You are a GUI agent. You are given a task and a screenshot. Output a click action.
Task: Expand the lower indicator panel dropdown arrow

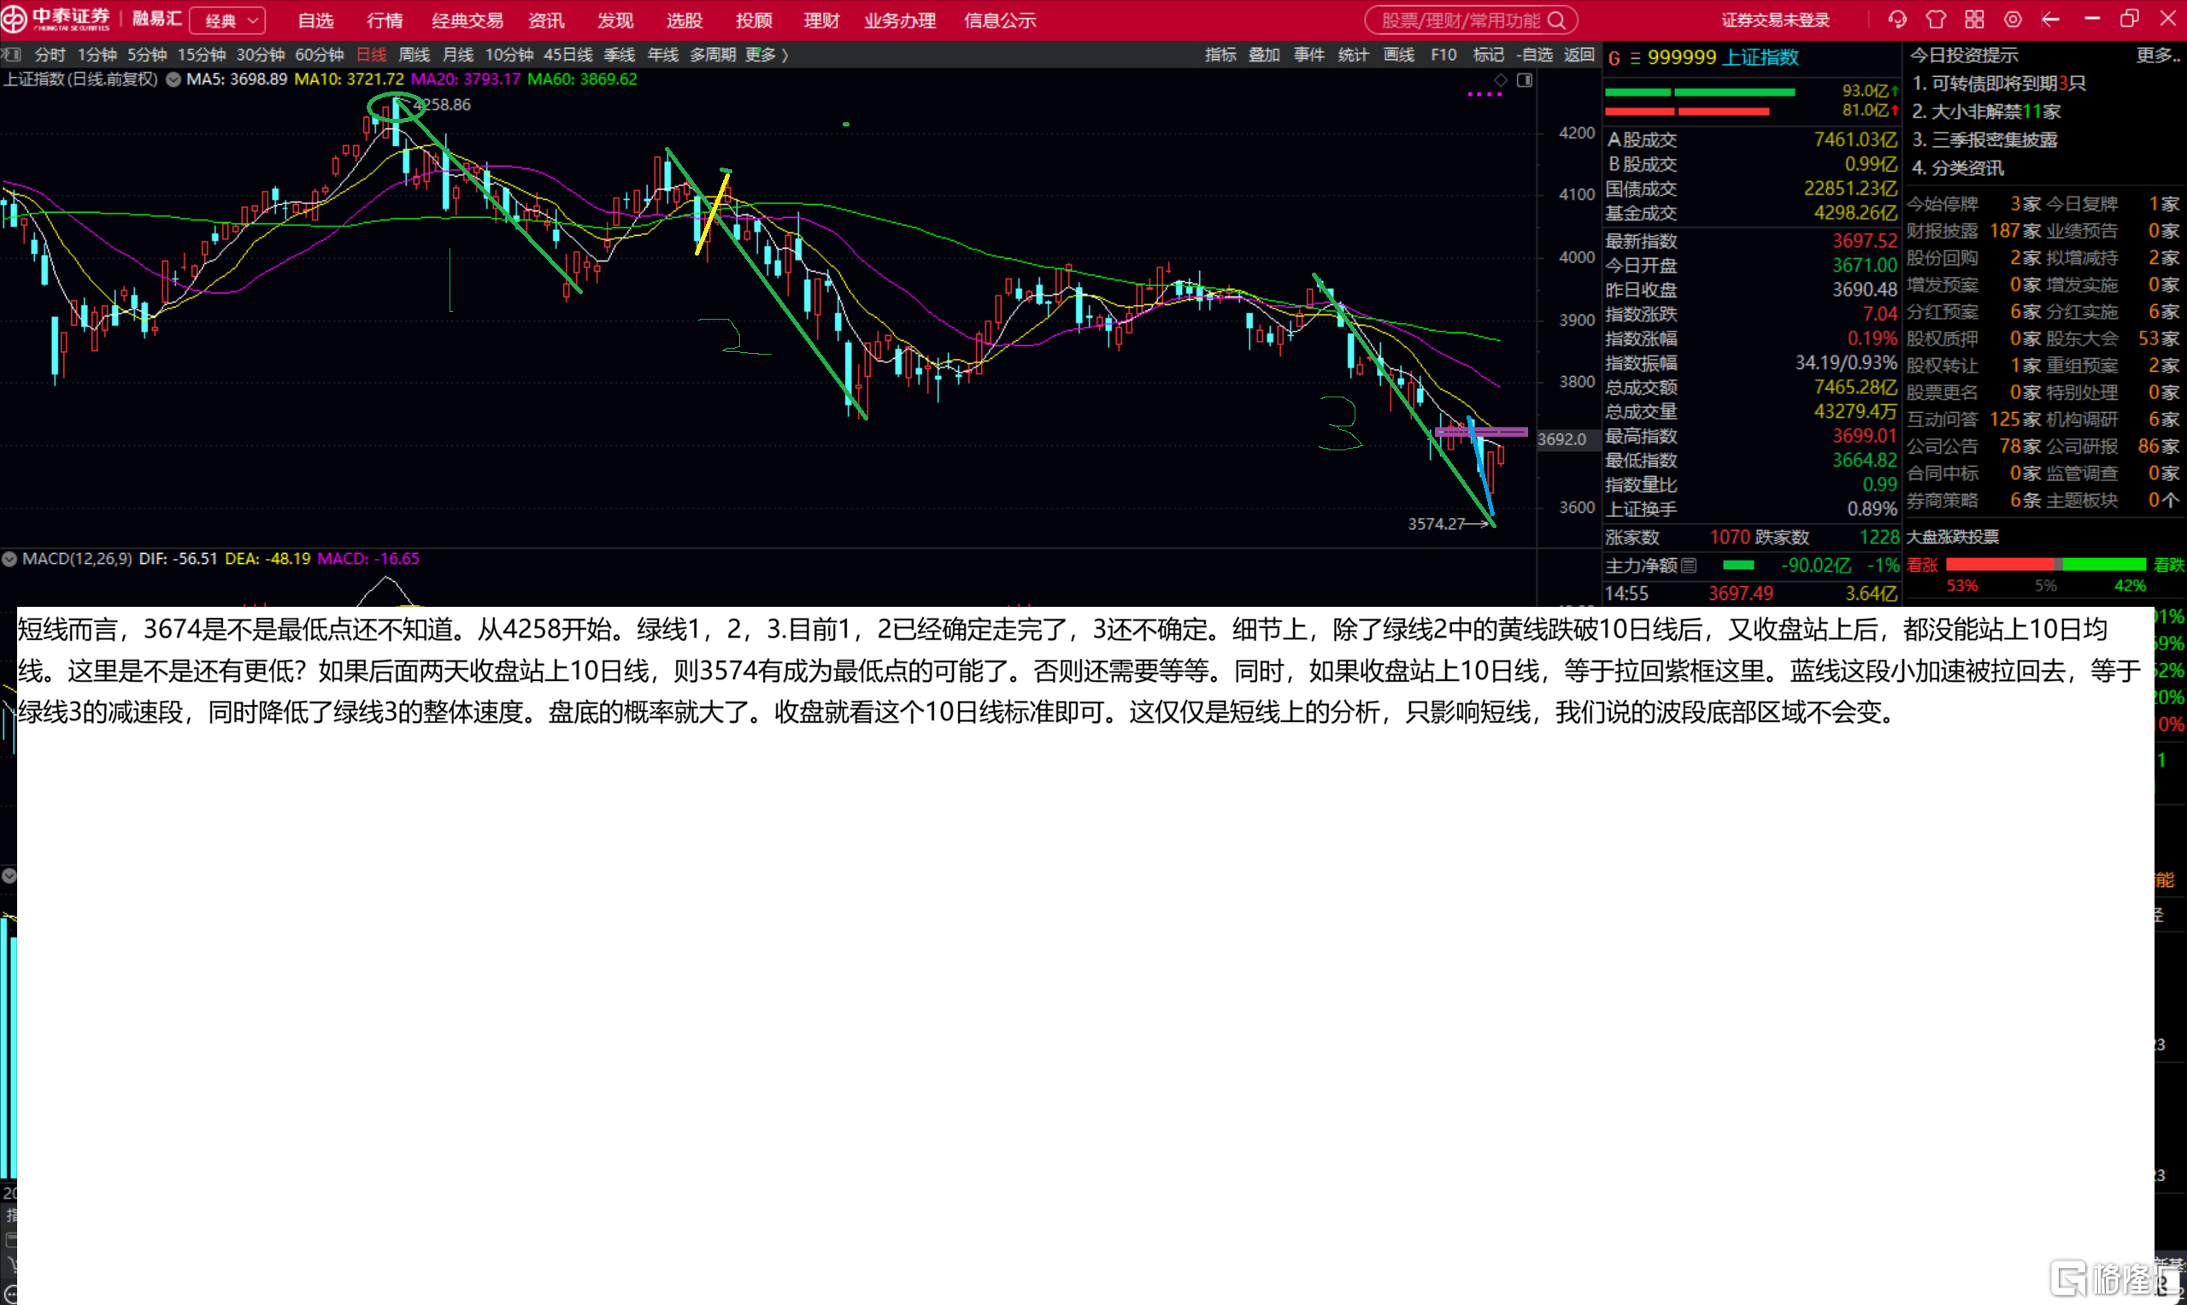tap(9, 875)
